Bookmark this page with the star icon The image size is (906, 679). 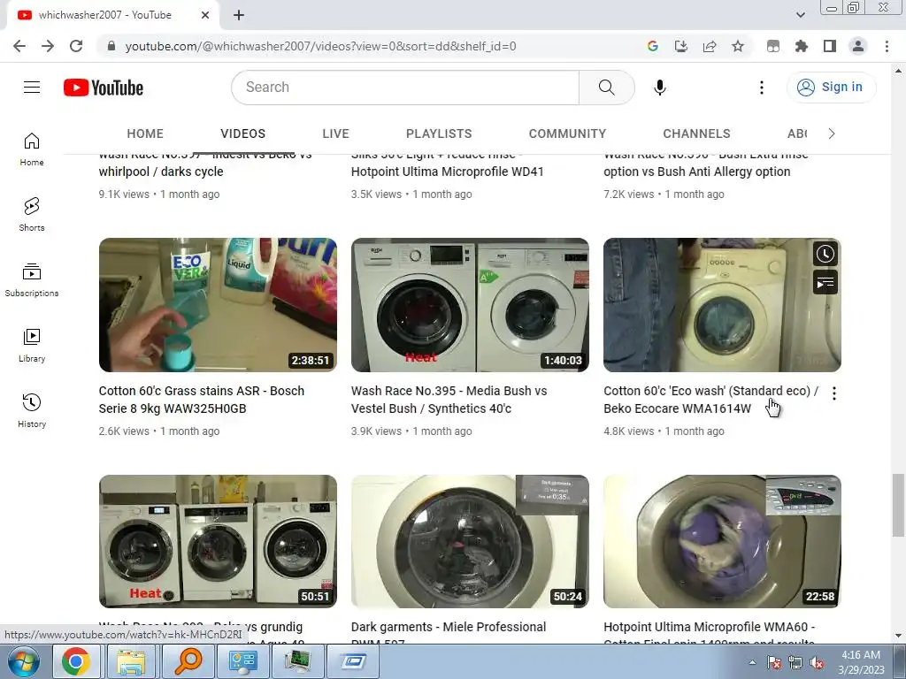[738, 46]
